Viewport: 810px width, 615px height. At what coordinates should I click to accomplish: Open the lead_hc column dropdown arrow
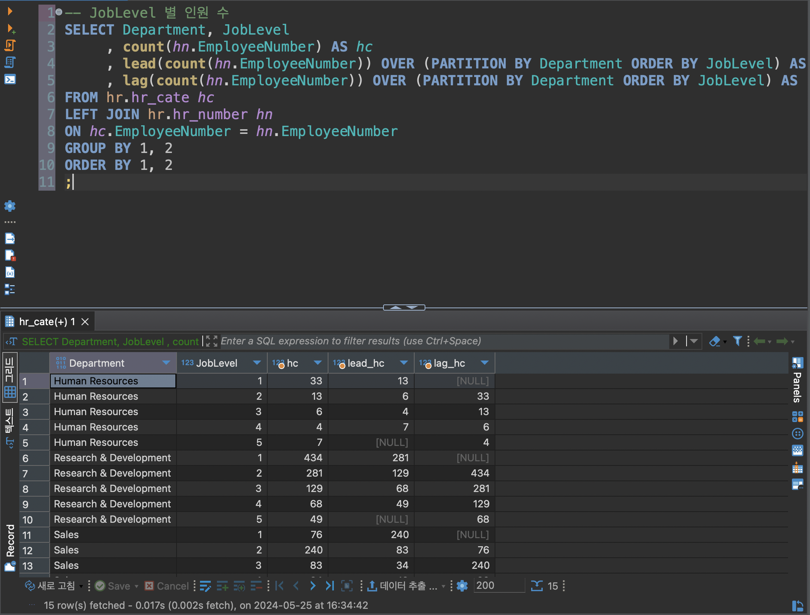click(x=404, y=363)
